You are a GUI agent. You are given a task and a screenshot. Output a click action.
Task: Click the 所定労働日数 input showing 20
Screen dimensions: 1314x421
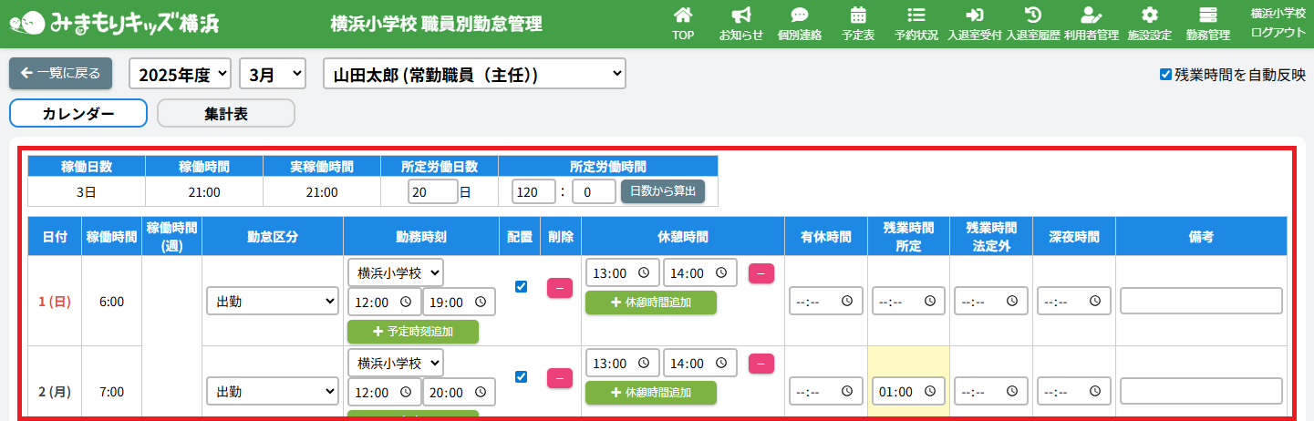[x=432, y=191]
